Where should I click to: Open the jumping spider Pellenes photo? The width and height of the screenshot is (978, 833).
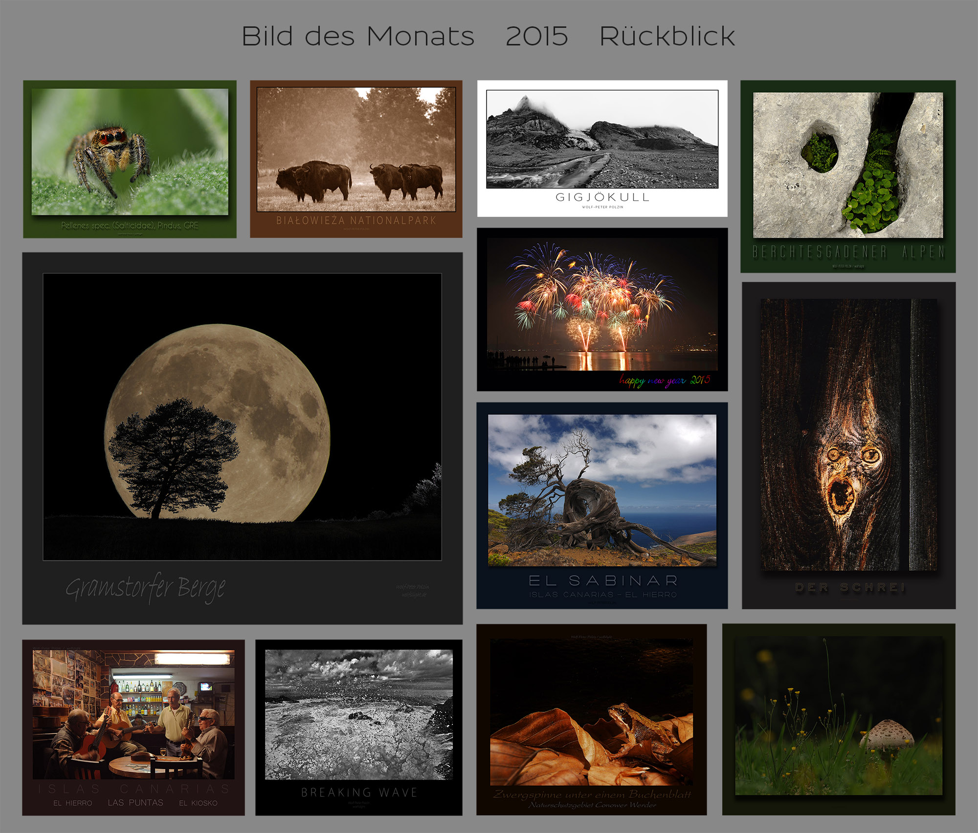click(x=130, y=152)
